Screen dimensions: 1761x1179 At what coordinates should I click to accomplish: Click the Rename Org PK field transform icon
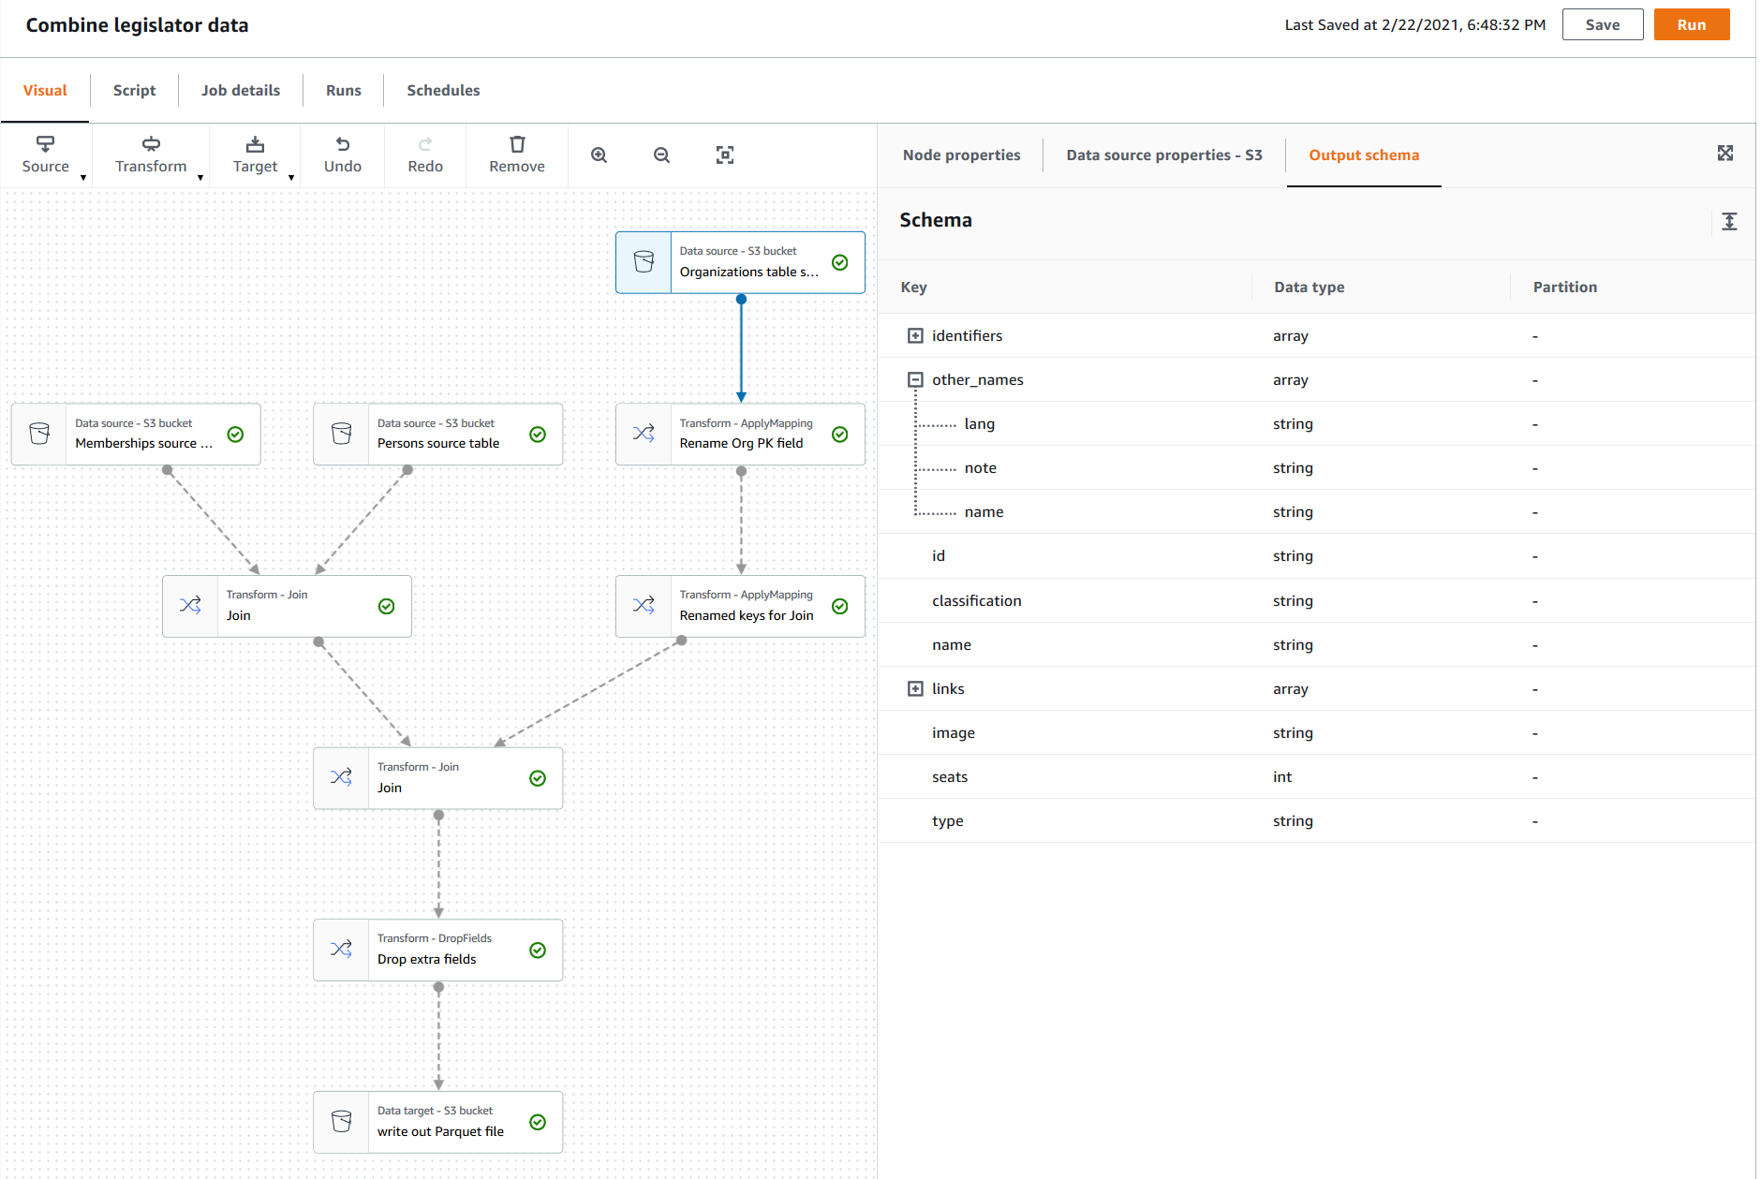tap(644, 434)
